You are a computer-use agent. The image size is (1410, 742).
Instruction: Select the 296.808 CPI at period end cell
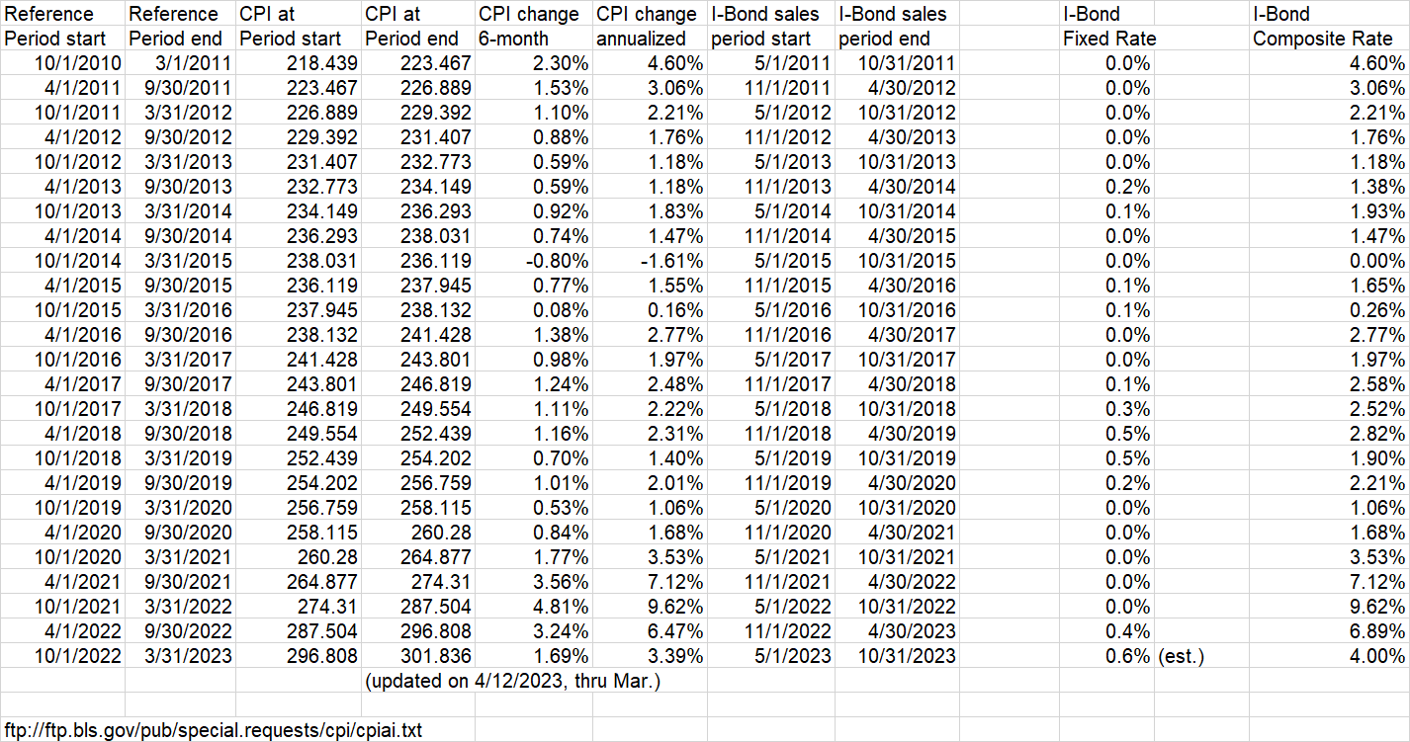pyautogui.click(x=417, y=631)
